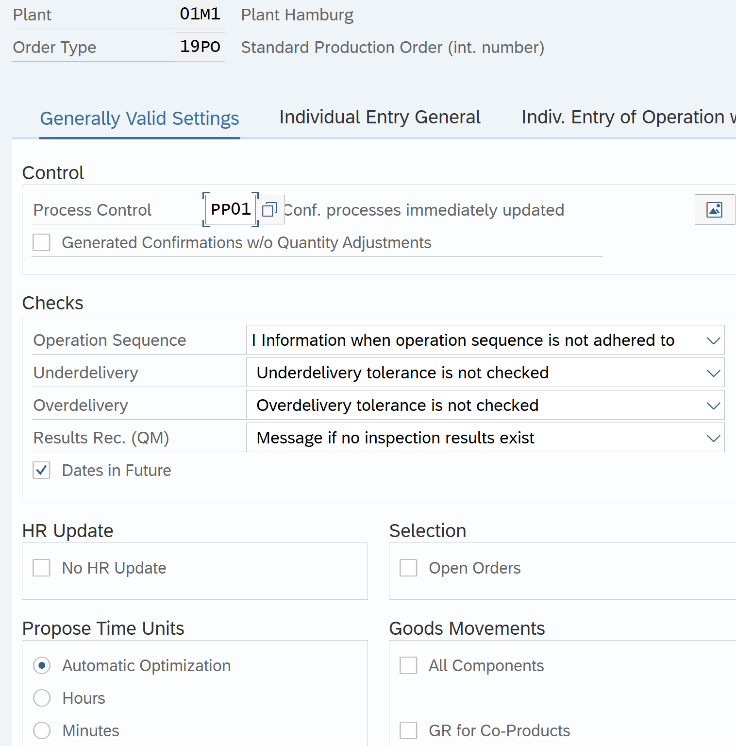Screen dimensions: 736x746
Task: Uncheck the Dates in Future checkbox
Action: tap(41, 470)
